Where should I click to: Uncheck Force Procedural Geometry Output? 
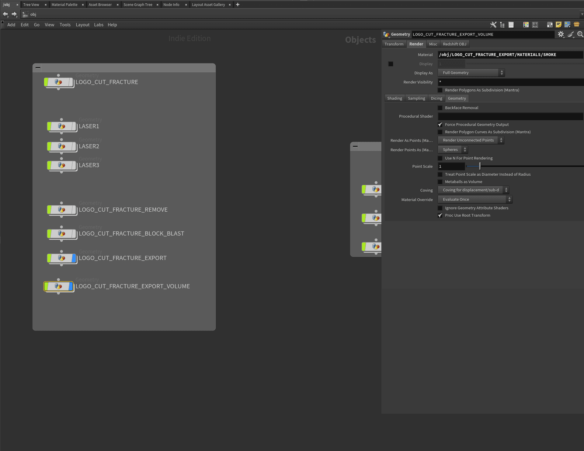coord(440,125)
